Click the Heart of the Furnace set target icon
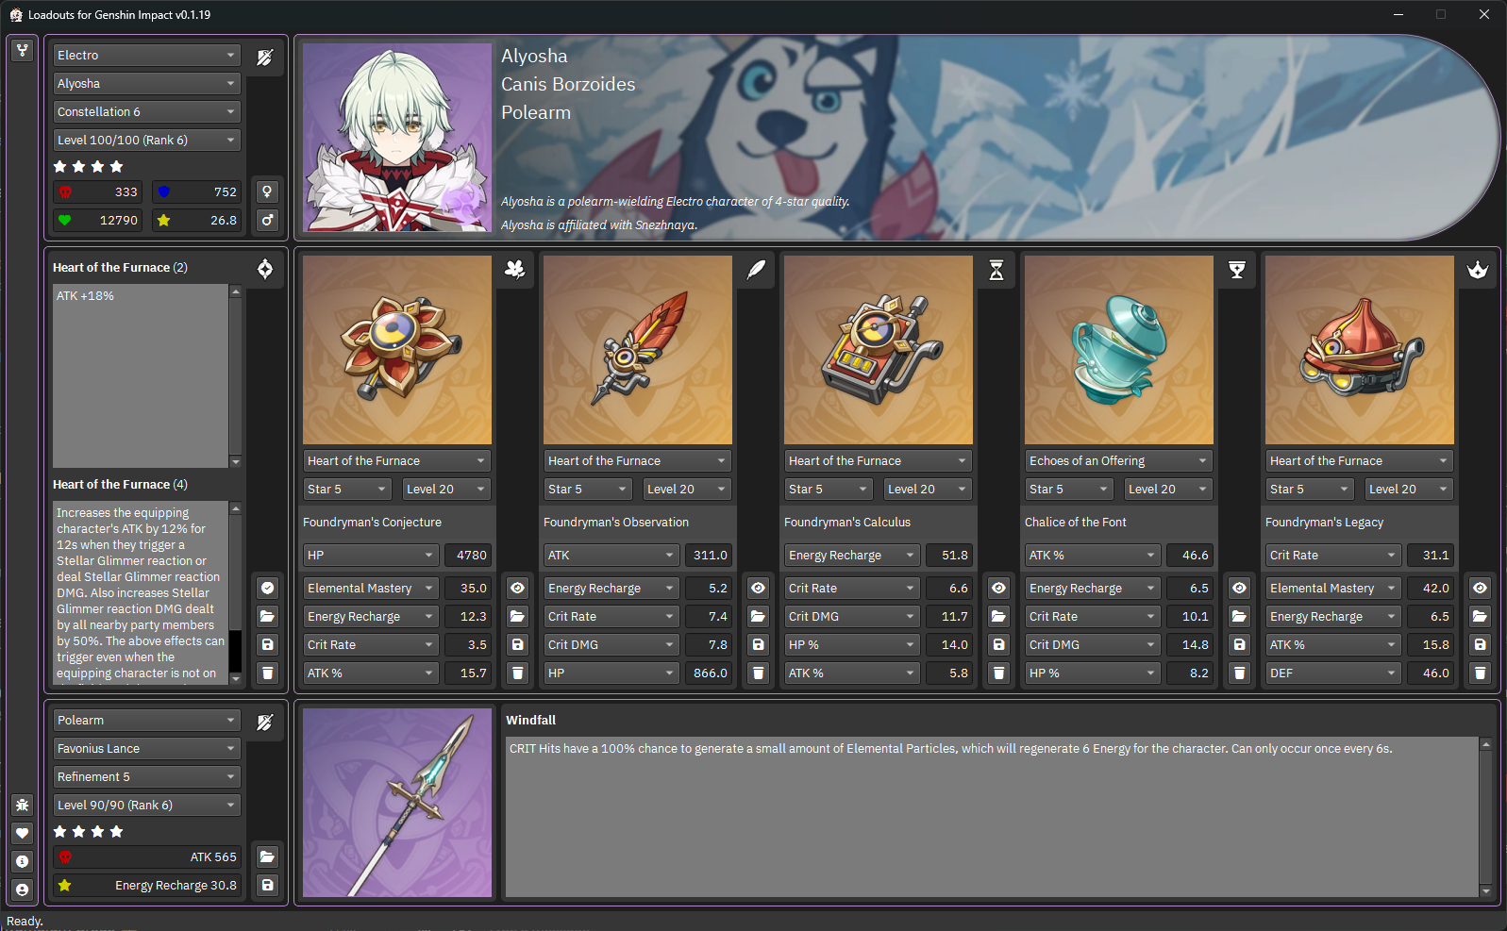 point(265,269)
